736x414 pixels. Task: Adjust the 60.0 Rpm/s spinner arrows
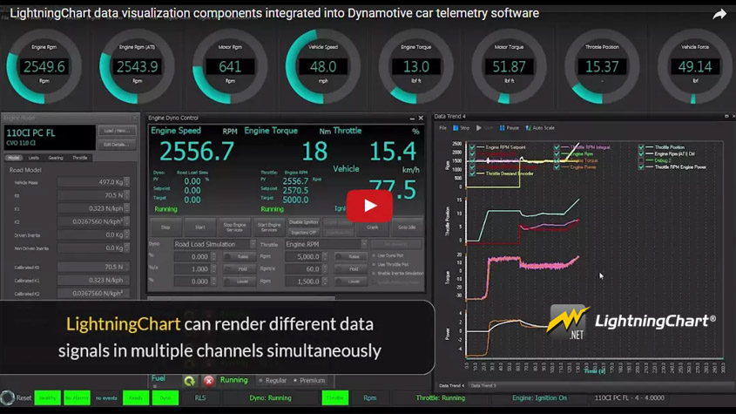(325, 269)
